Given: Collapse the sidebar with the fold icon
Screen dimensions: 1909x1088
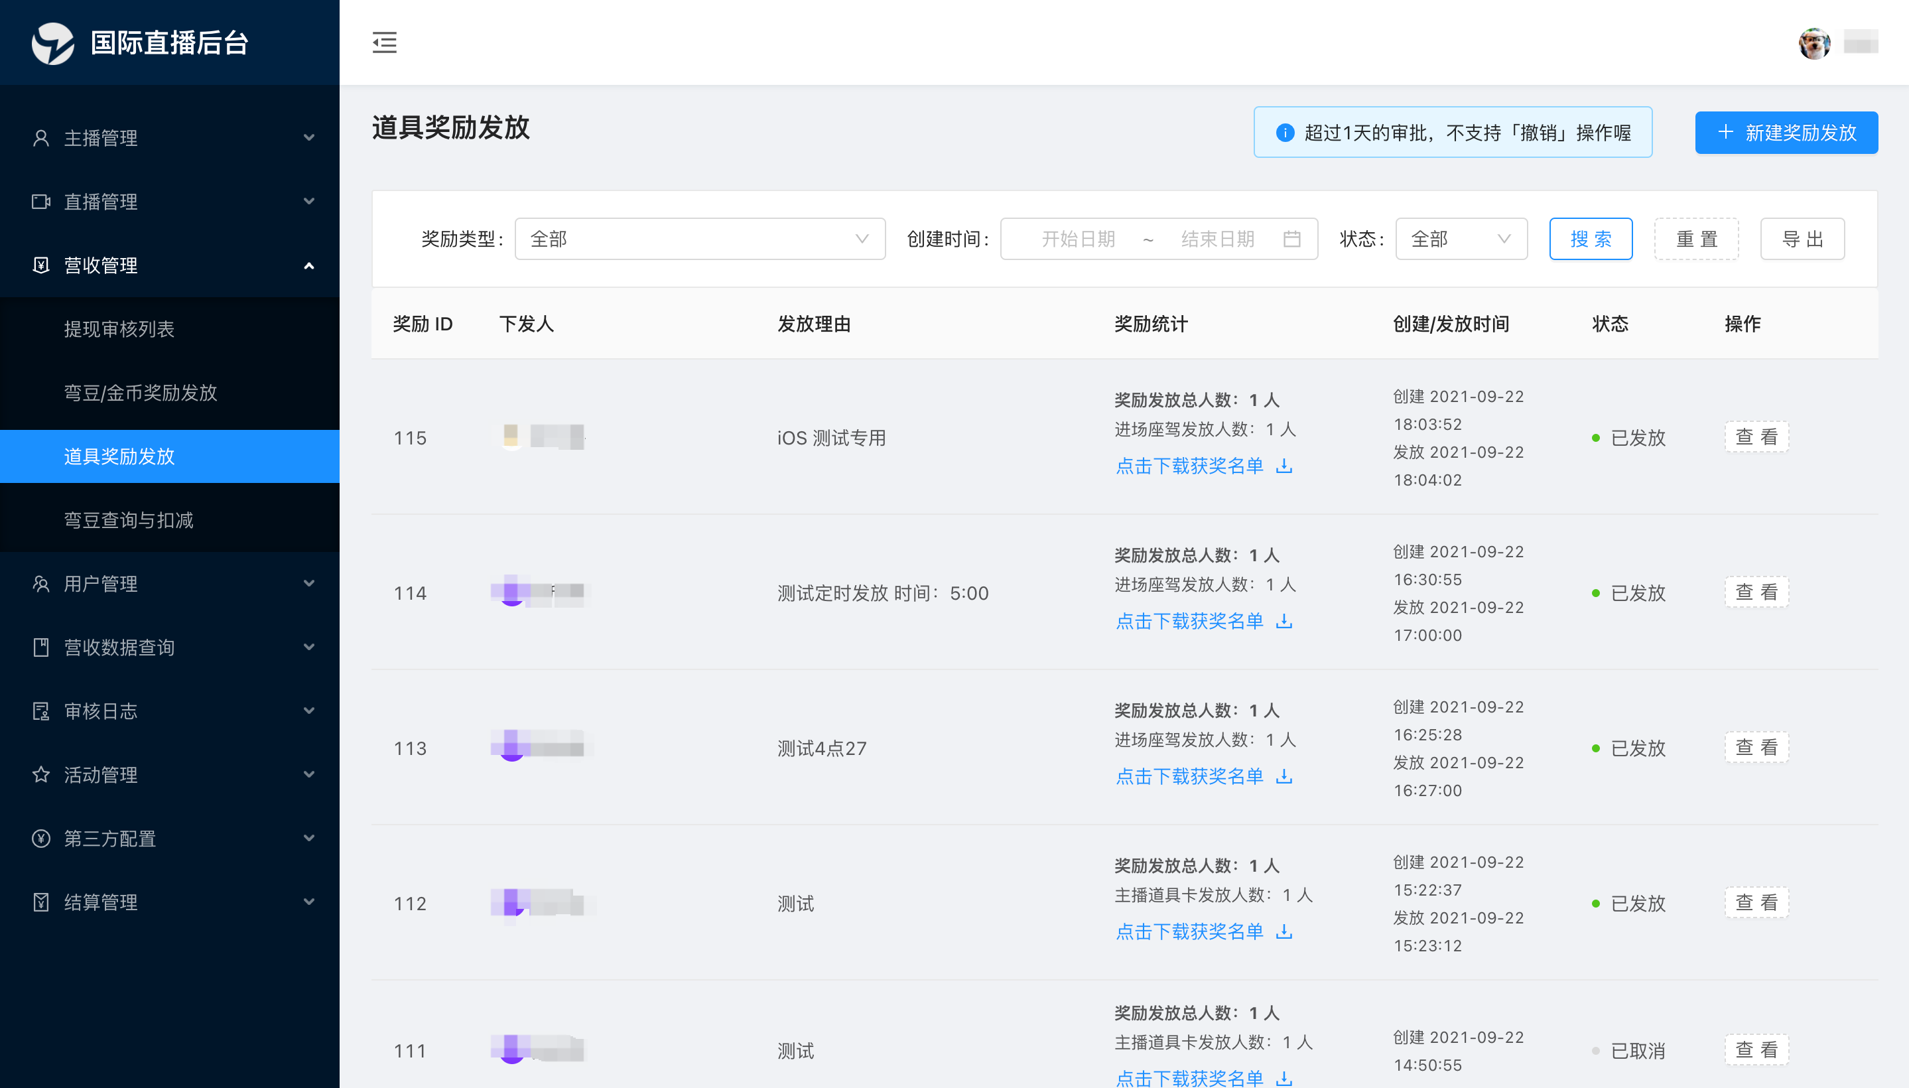Looking at the screenshot, I should click(x=384, y=42).
